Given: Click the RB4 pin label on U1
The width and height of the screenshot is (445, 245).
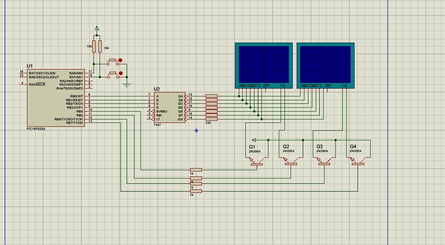Looking at the screenshot, I should [x=80, y=112].
